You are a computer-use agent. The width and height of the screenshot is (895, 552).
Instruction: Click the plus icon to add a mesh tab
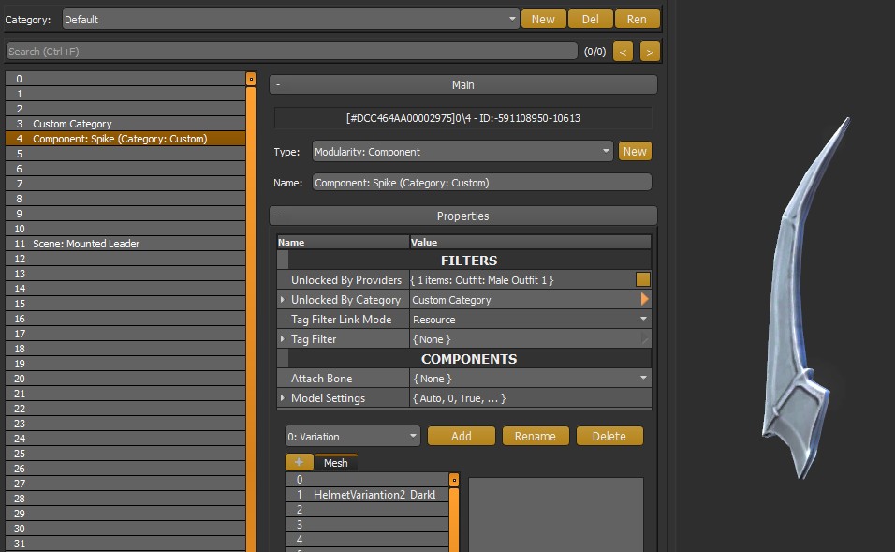(x=299, y=462)
